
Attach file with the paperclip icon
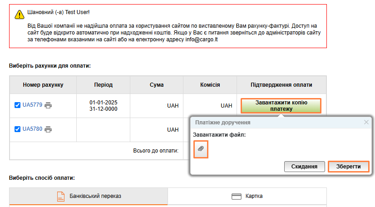click(x=201, y=149)
